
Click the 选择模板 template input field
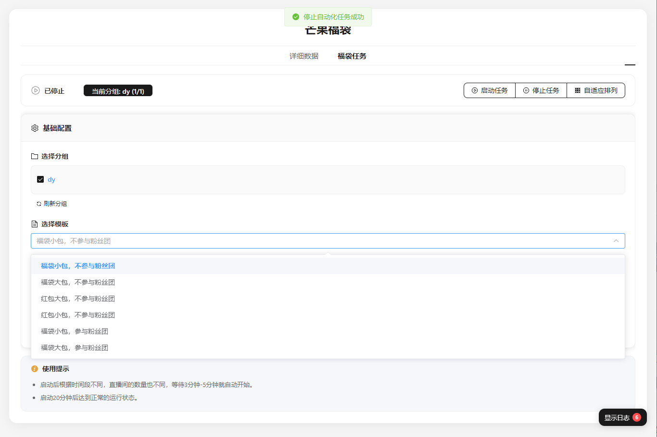[x=317, y=241]
